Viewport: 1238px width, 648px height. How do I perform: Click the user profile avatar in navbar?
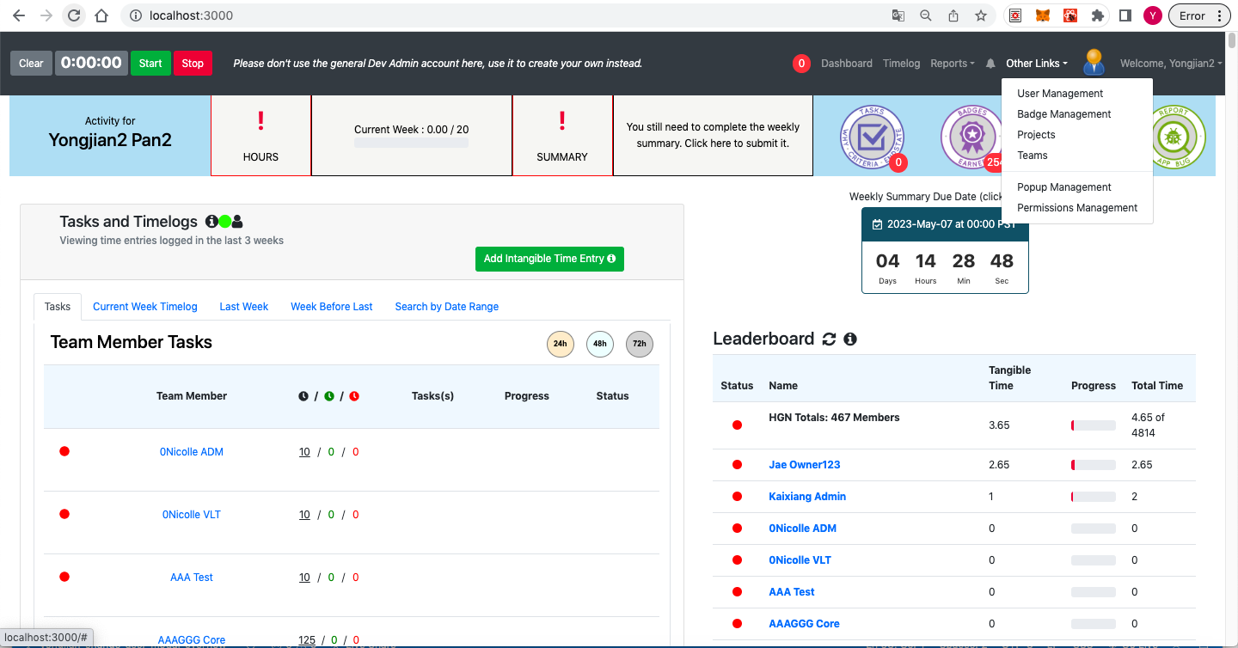pos(1094,62)
